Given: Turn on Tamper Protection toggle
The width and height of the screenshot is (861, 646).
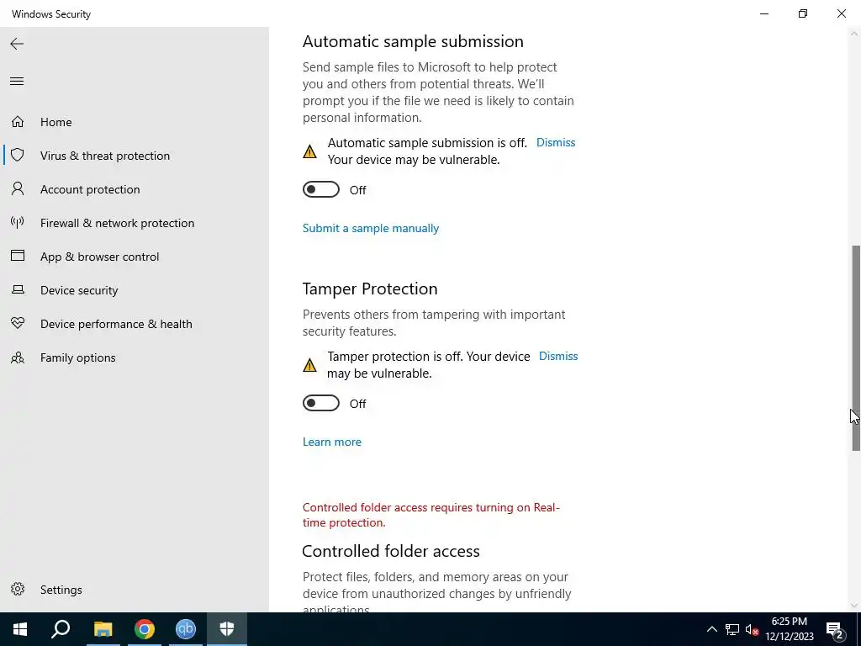Looking at the screenshot, I should click(x=321, y=403).
